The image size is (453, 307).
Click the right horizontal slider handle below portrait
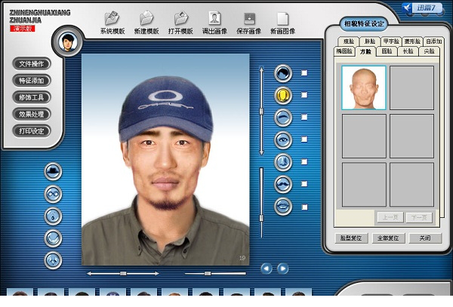coord(208,273)
